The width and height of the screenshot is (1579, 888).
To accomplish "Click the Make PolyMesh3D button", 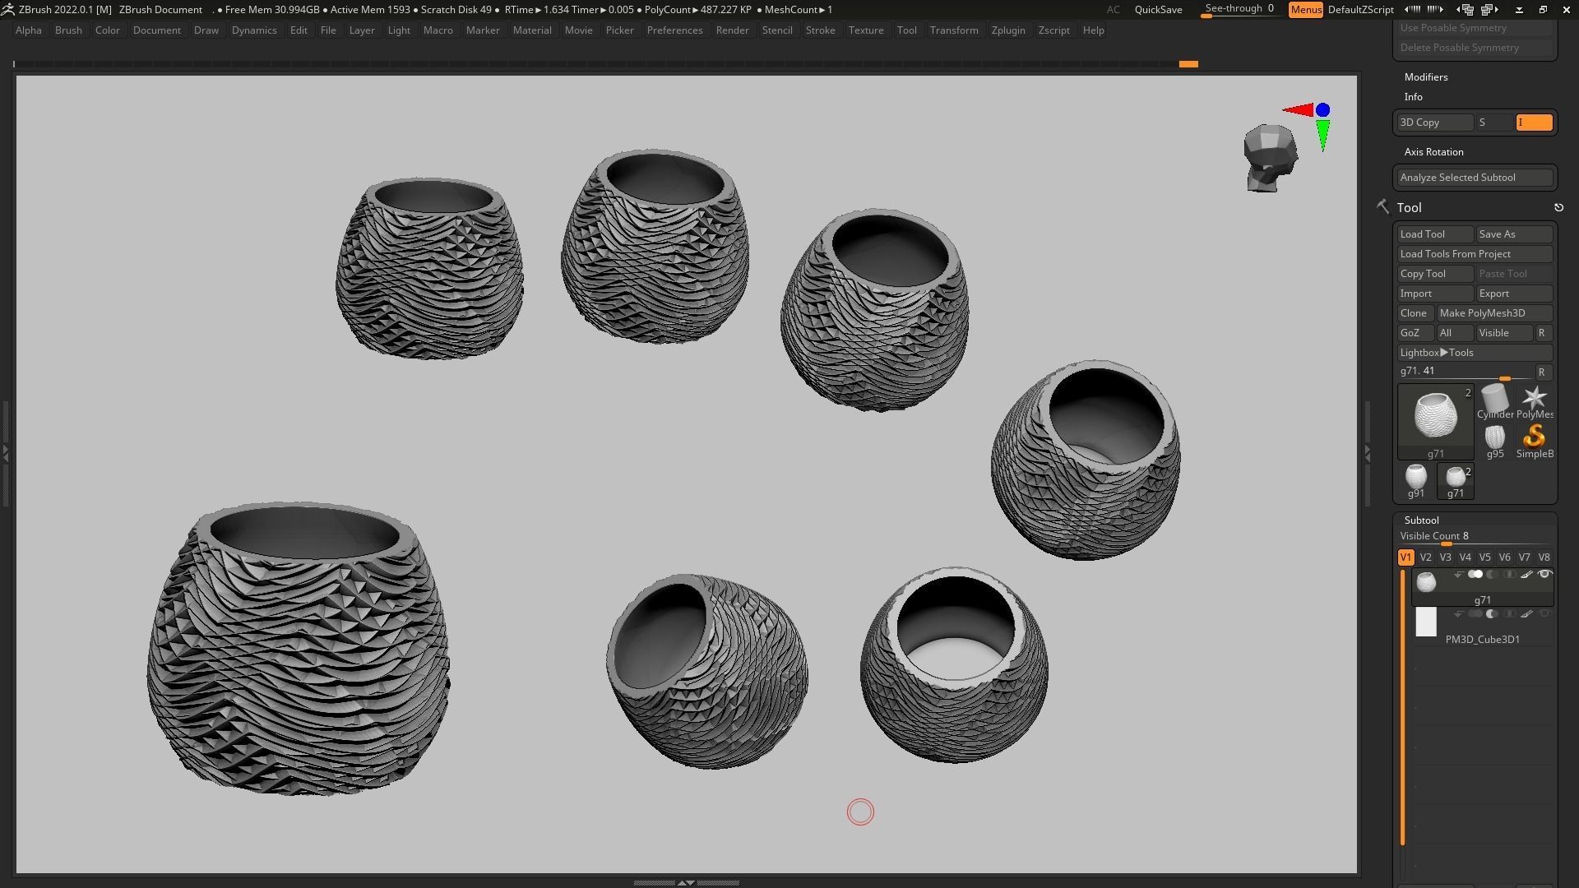I will click(x=1493, y=313).
